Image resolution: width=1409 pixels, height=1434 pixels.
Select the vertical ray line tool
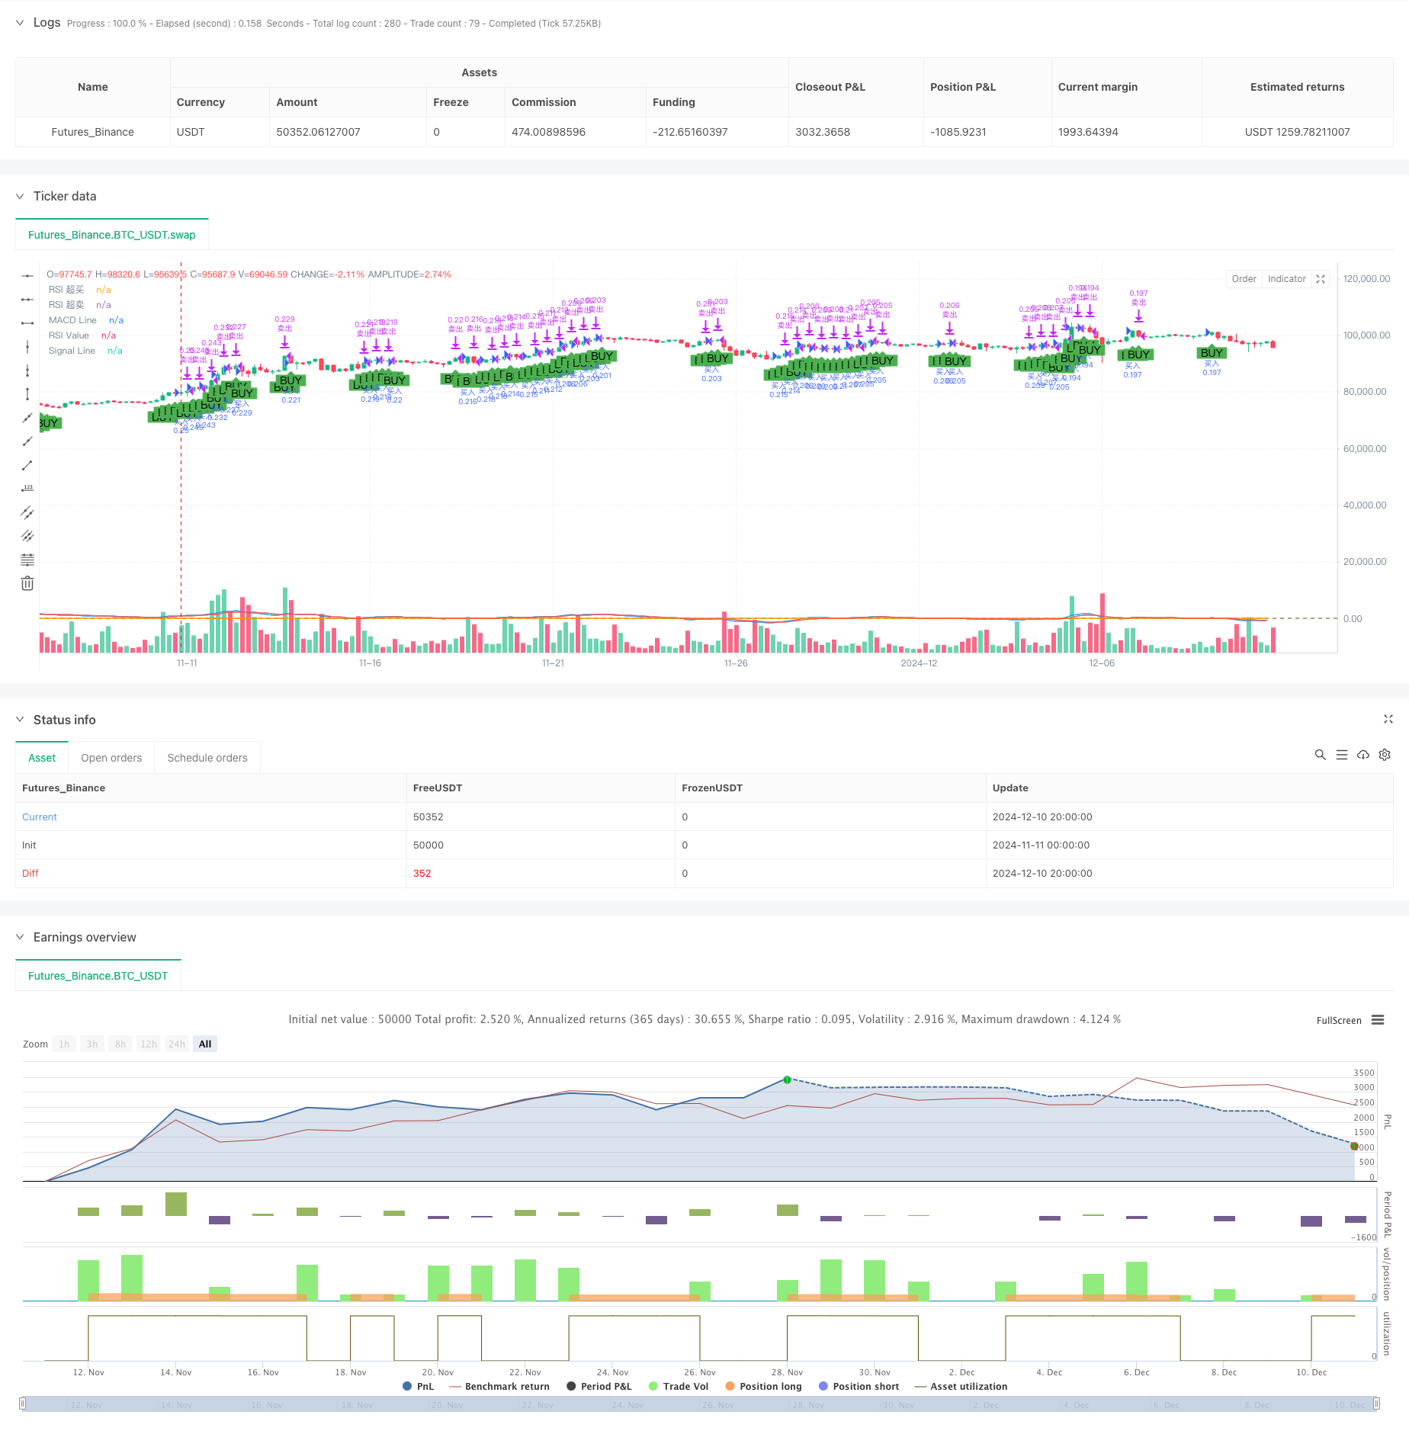coord(27,371)
